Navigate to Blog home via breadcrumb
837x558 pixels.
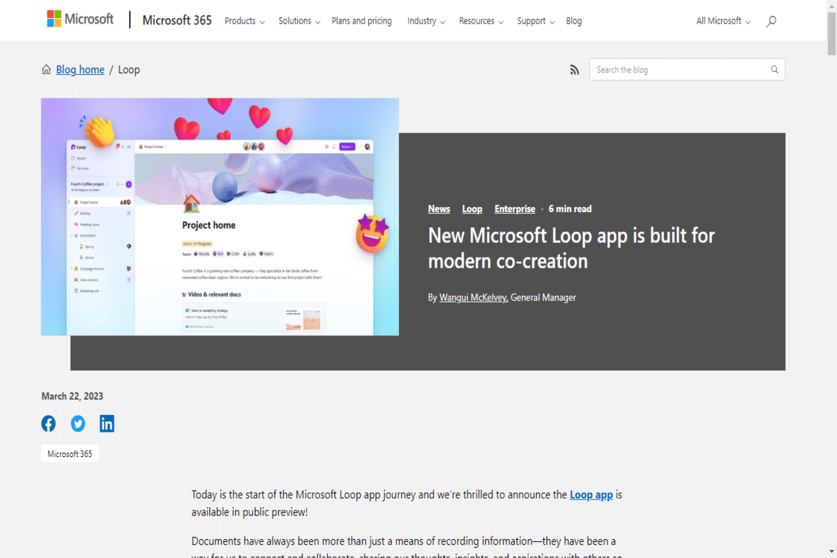pyautogui.click(x=80, y=69)
